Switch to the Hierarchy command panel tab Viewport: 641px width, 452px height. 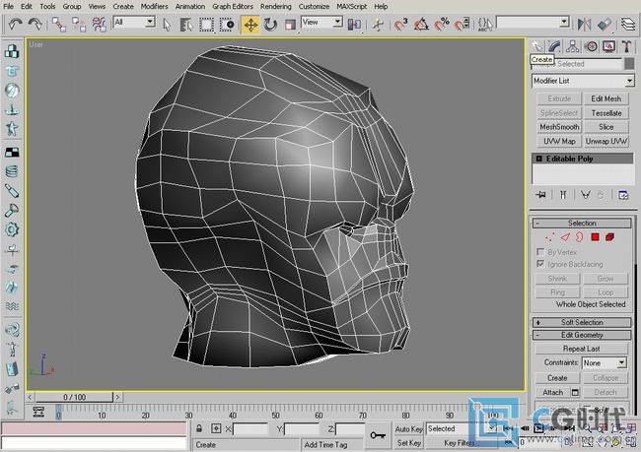[572, 46]
